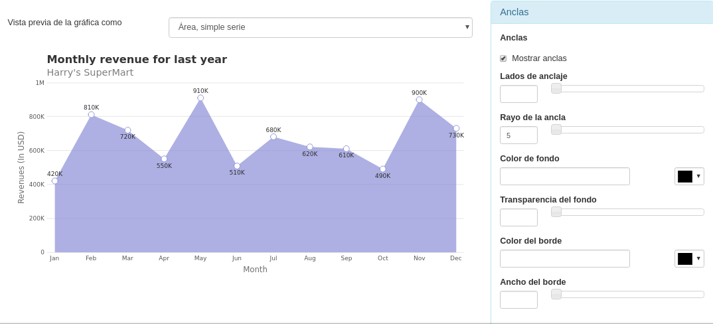
Task: Click the Oct 490K data anchor
Action: [383, 169]
